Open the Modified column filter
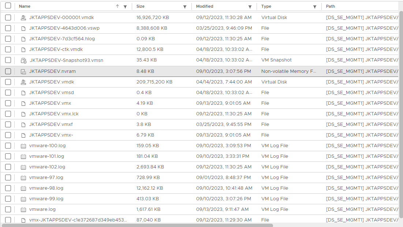Screen dimensions: 403x227 pyautogui.click(x=250, y=7)
